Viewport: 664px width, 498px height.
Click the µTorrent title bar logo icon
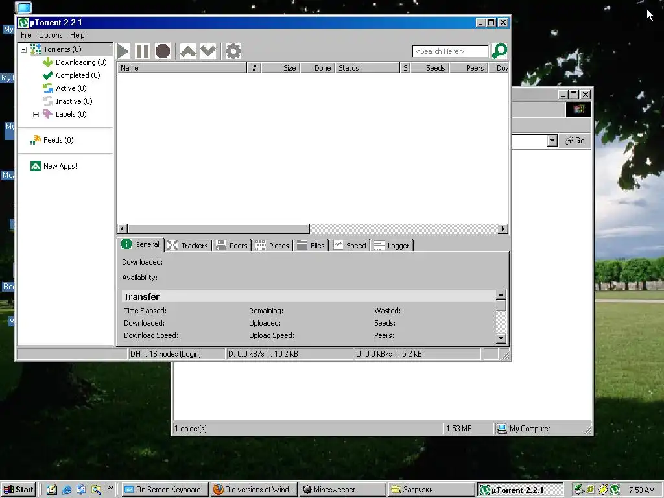click(24, 23)
